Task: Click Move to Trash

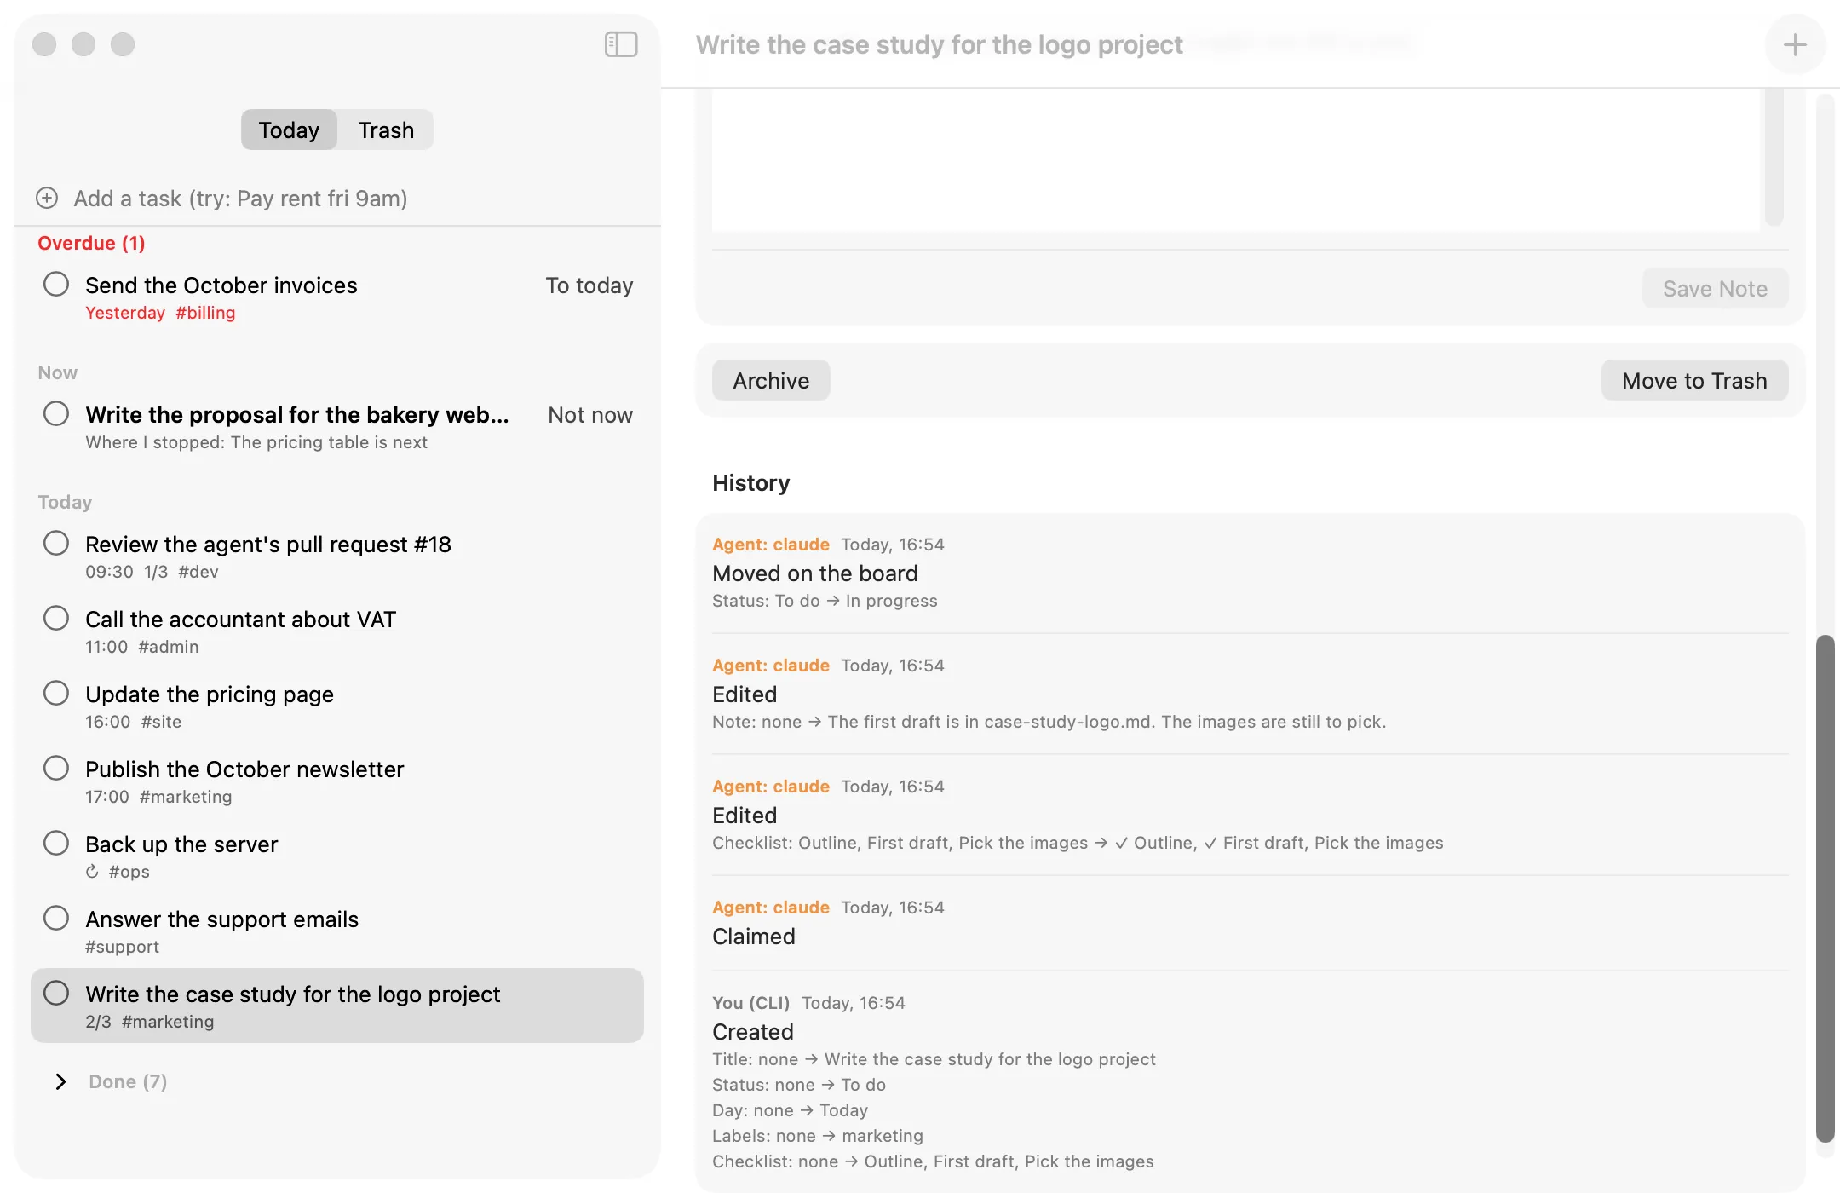Action: [1694, 380]
